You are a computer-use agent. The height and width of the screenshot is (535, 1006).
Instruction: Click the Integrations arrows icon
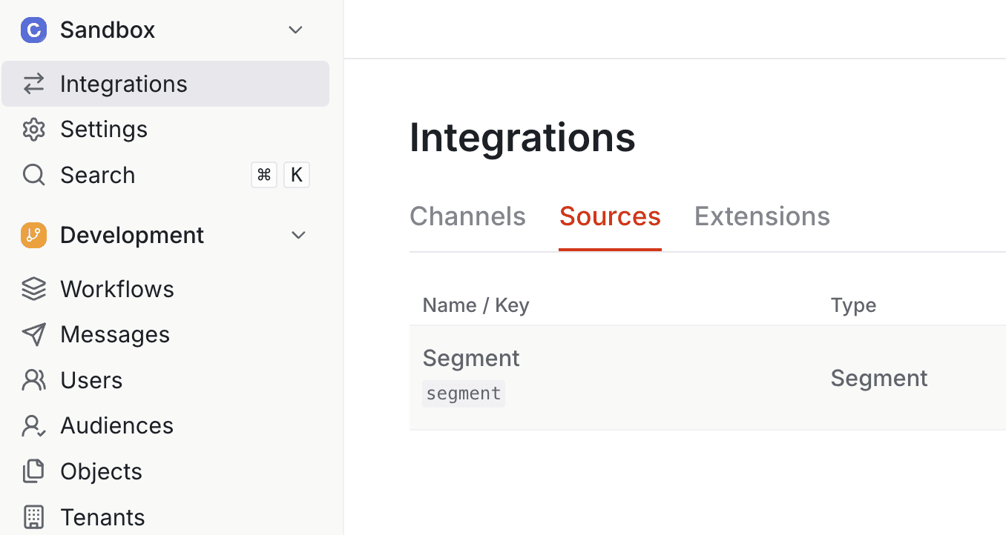point(34,84)
